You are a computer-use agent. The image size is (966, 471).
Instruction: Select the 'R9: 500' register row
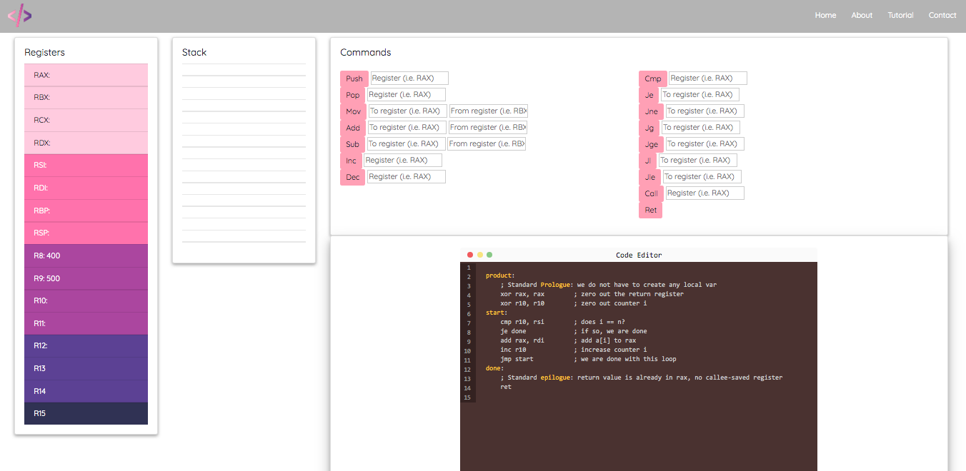click(x=86, y=278)
